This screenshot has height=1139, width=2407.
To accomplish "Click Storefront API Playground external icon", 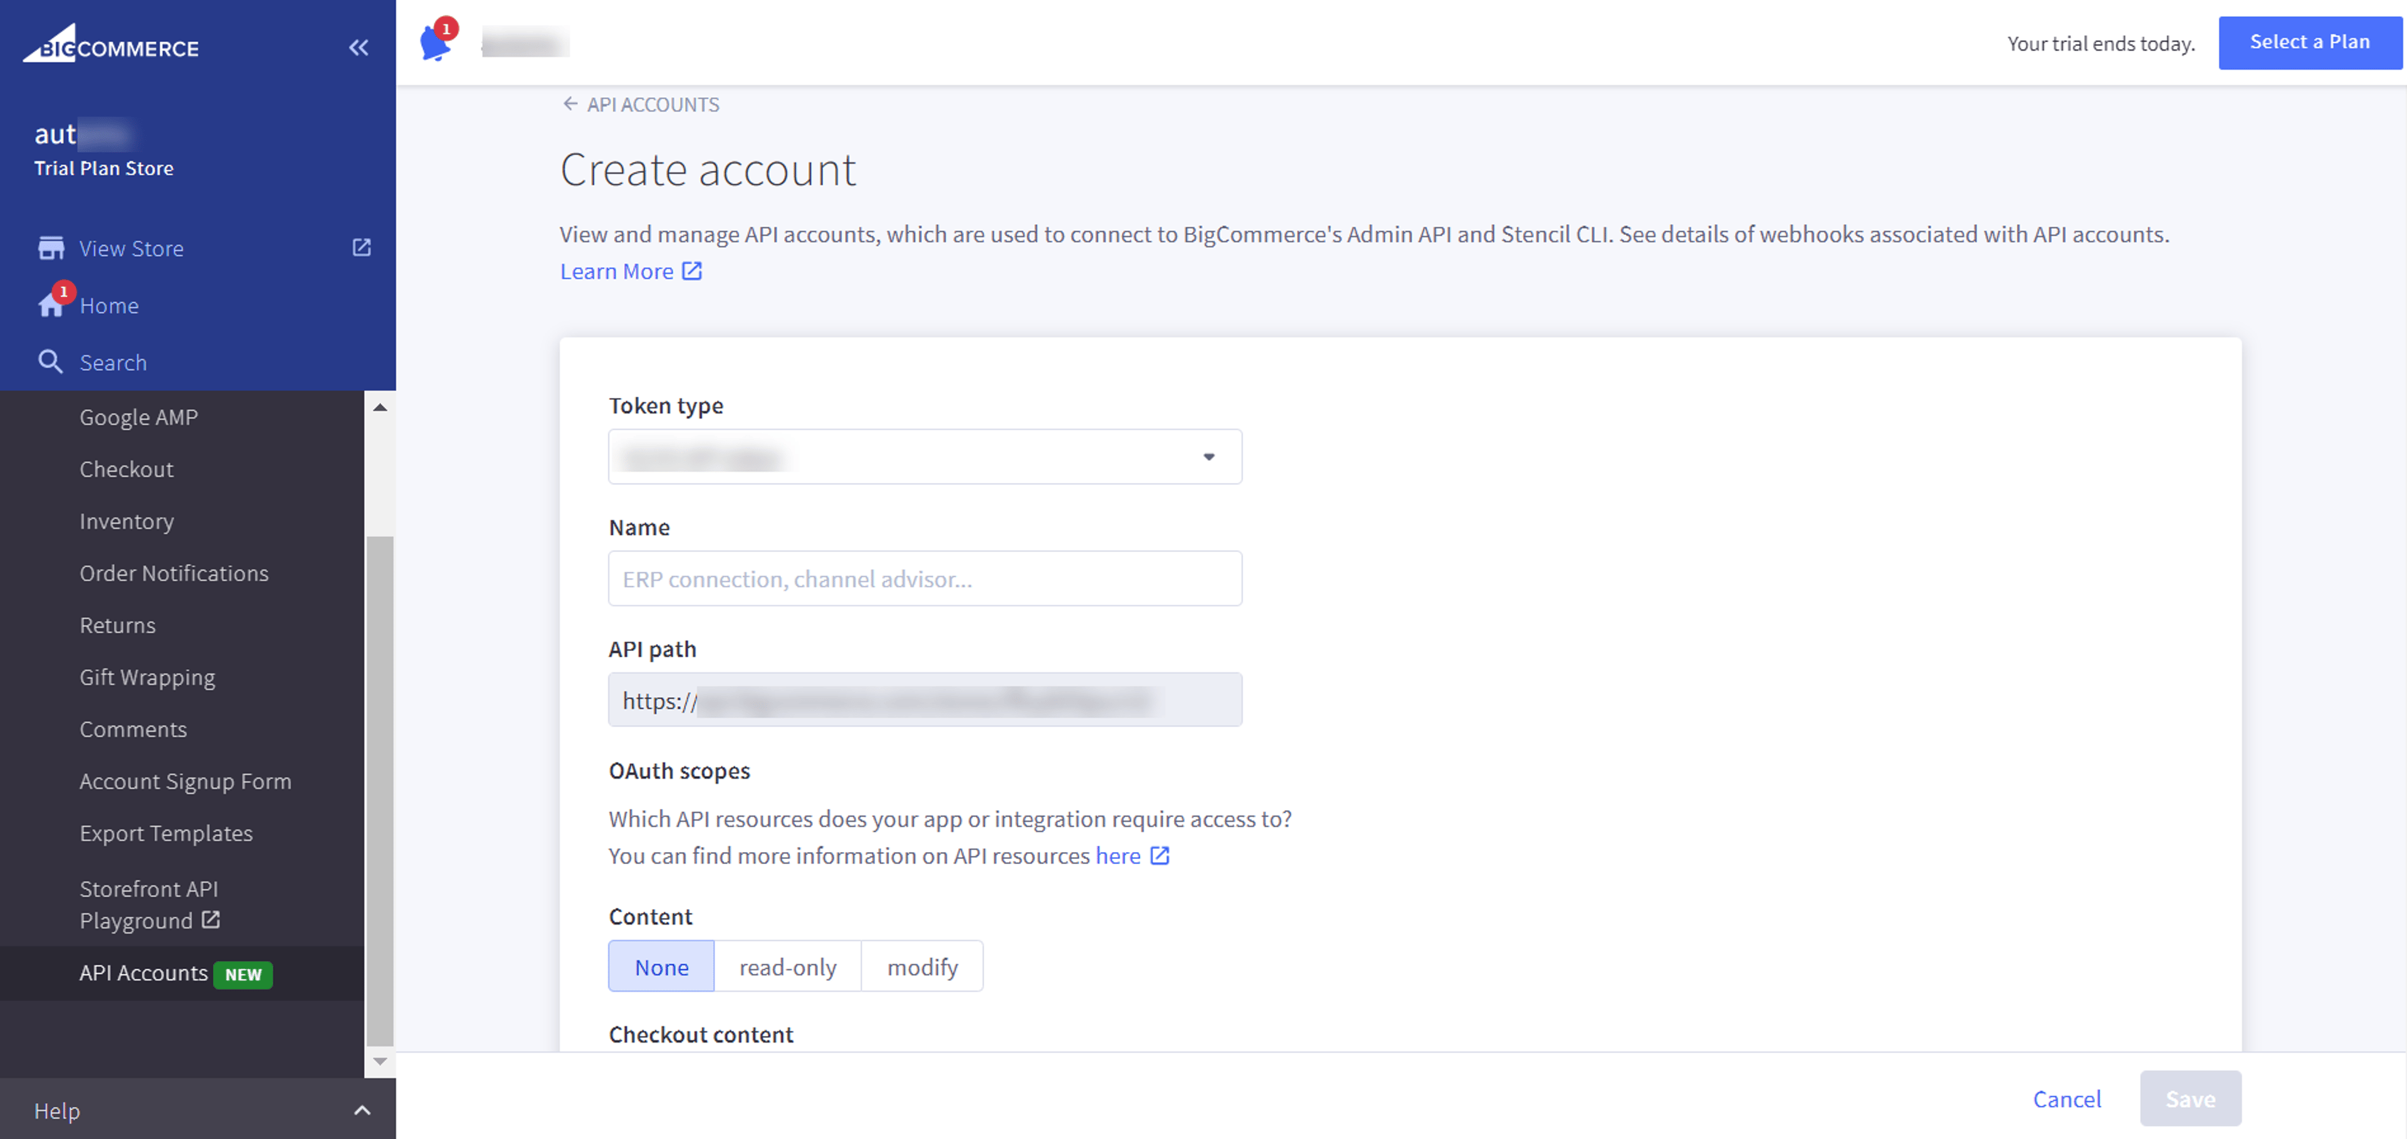I will (x=211, y=920).
